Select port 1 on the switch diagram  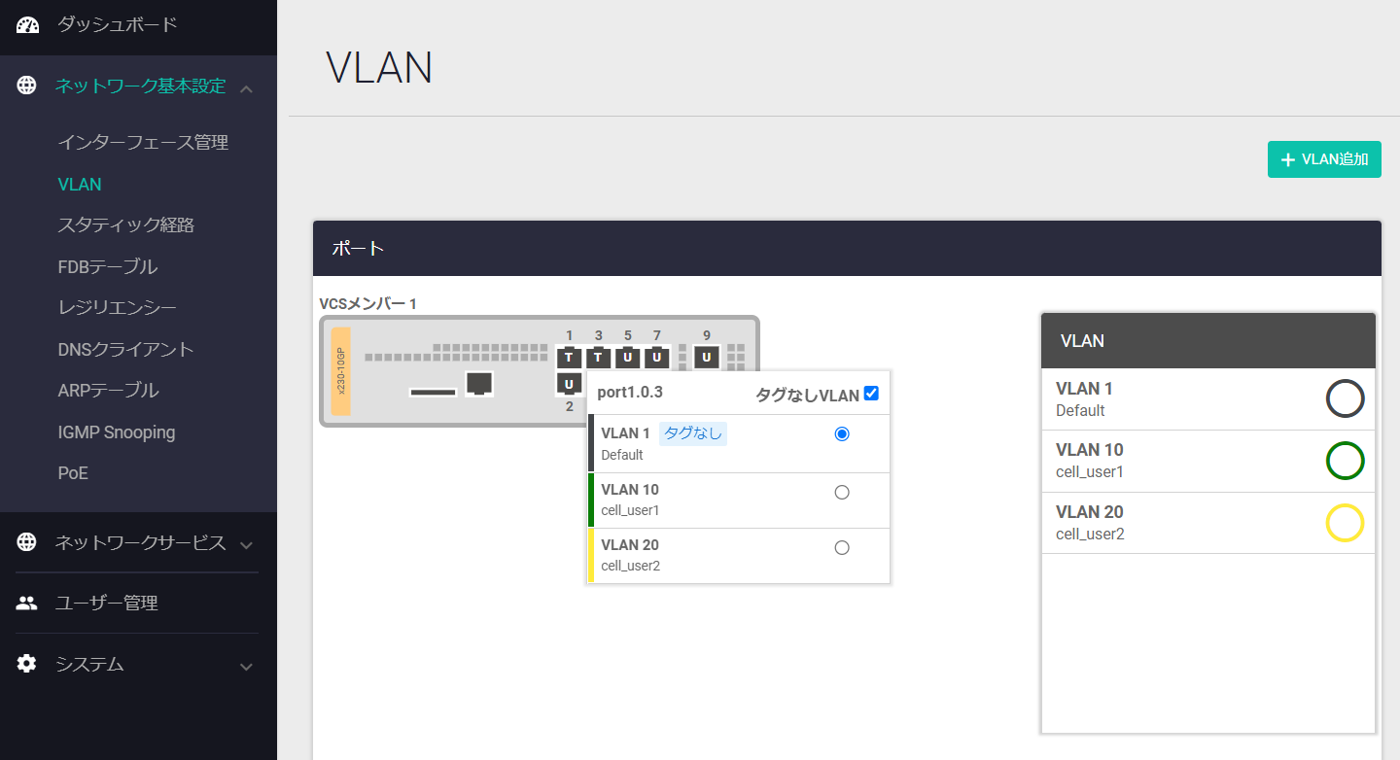click(569, 358)
